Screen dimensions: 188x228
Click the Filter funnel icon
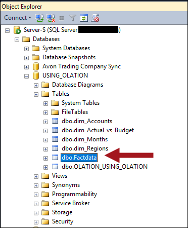[x=73, y=18]
